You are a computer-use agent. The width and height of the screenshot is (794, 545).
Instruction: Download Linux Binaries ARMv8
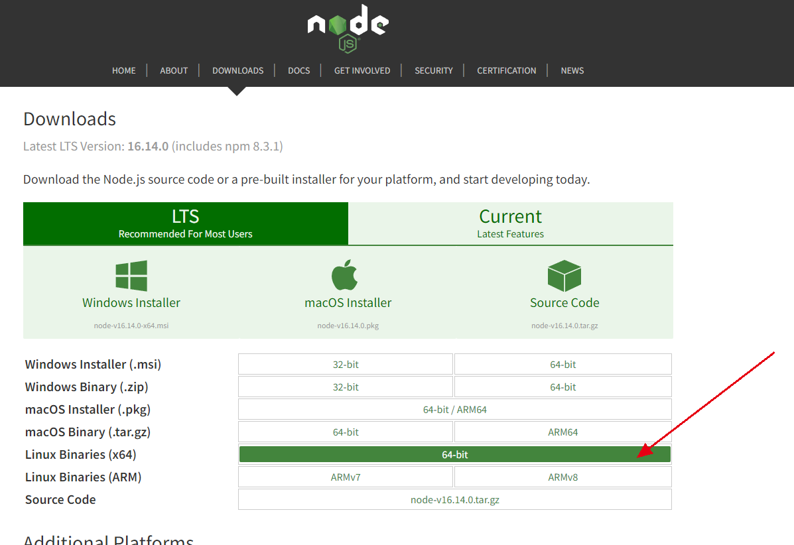(x=562, y=477)
